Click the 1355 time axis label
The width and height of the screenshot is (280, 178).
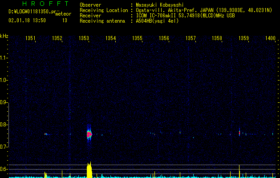[x=137, y=38]
